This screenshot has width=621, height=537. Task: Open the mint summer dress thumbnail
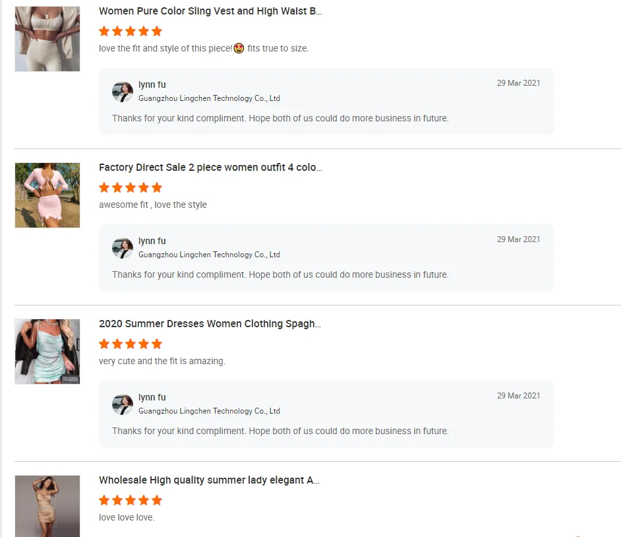pos(47,352)
